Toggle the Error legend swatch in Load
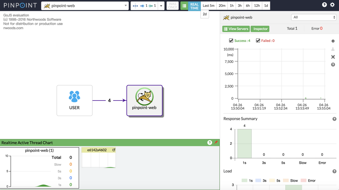339x190 pixels. click(x=303, y=180)
